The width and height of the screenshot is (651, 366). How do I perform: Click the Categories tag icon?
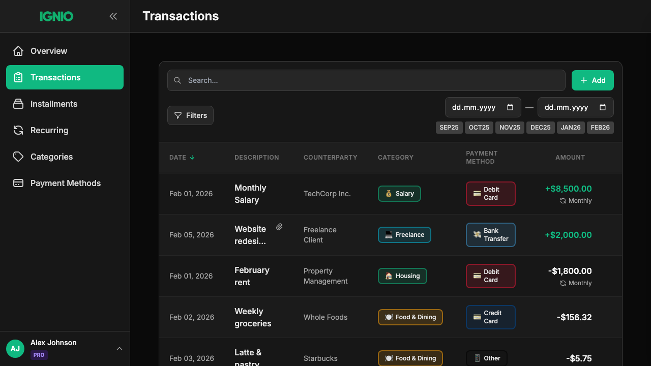tap(18, 157)
